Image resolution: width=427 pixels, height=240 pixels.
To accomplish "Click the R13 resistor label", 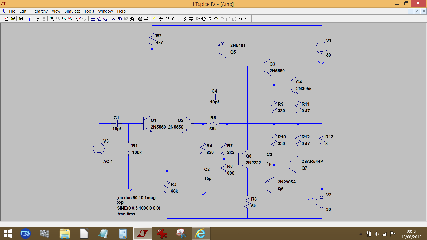I will click(329, 137).
